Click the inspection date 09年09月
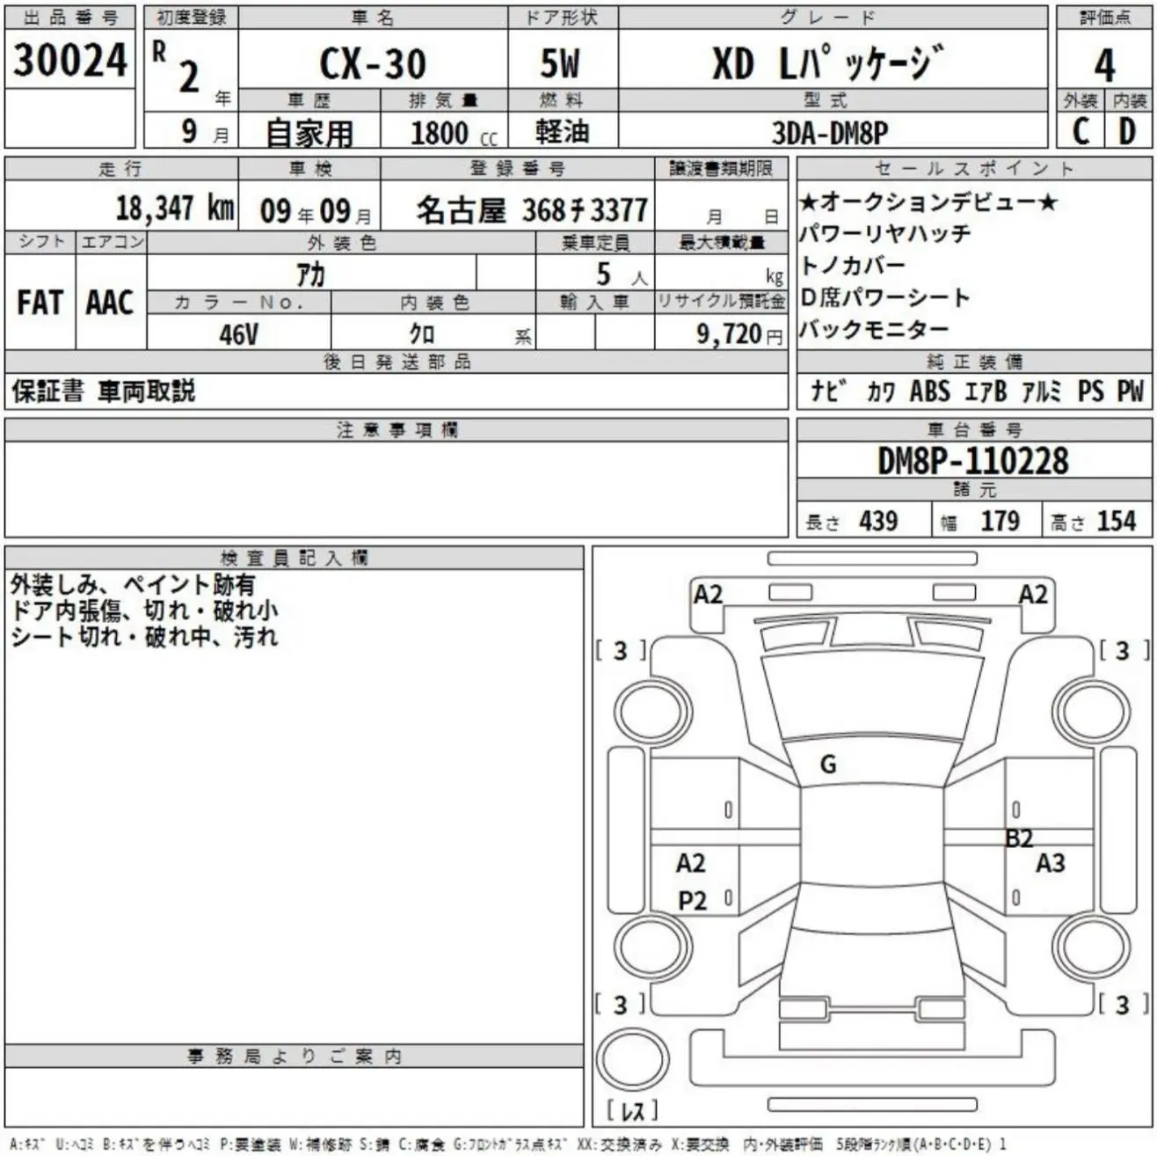Screen dimensions: 1157x1156 [x=316, y=211]
